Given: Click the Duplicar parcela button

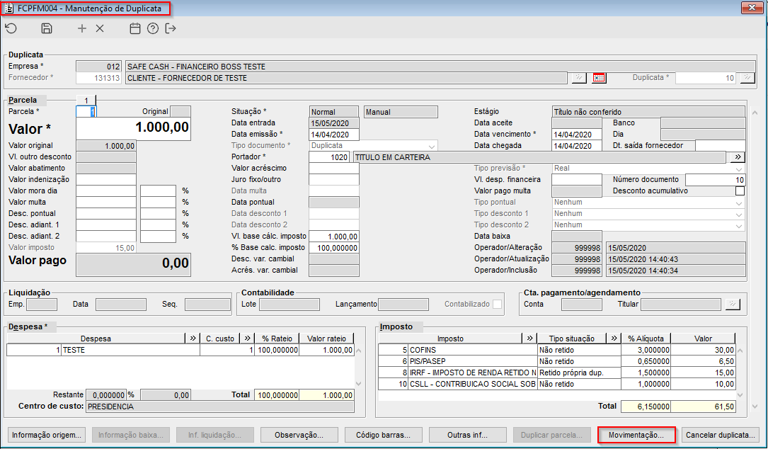Looking at the screenshot, I should tap(551, 436).
